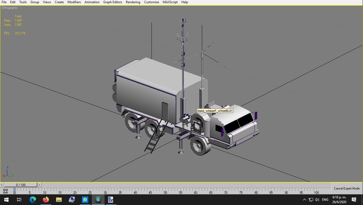Open the Graph Editors menu

point(113,2)
